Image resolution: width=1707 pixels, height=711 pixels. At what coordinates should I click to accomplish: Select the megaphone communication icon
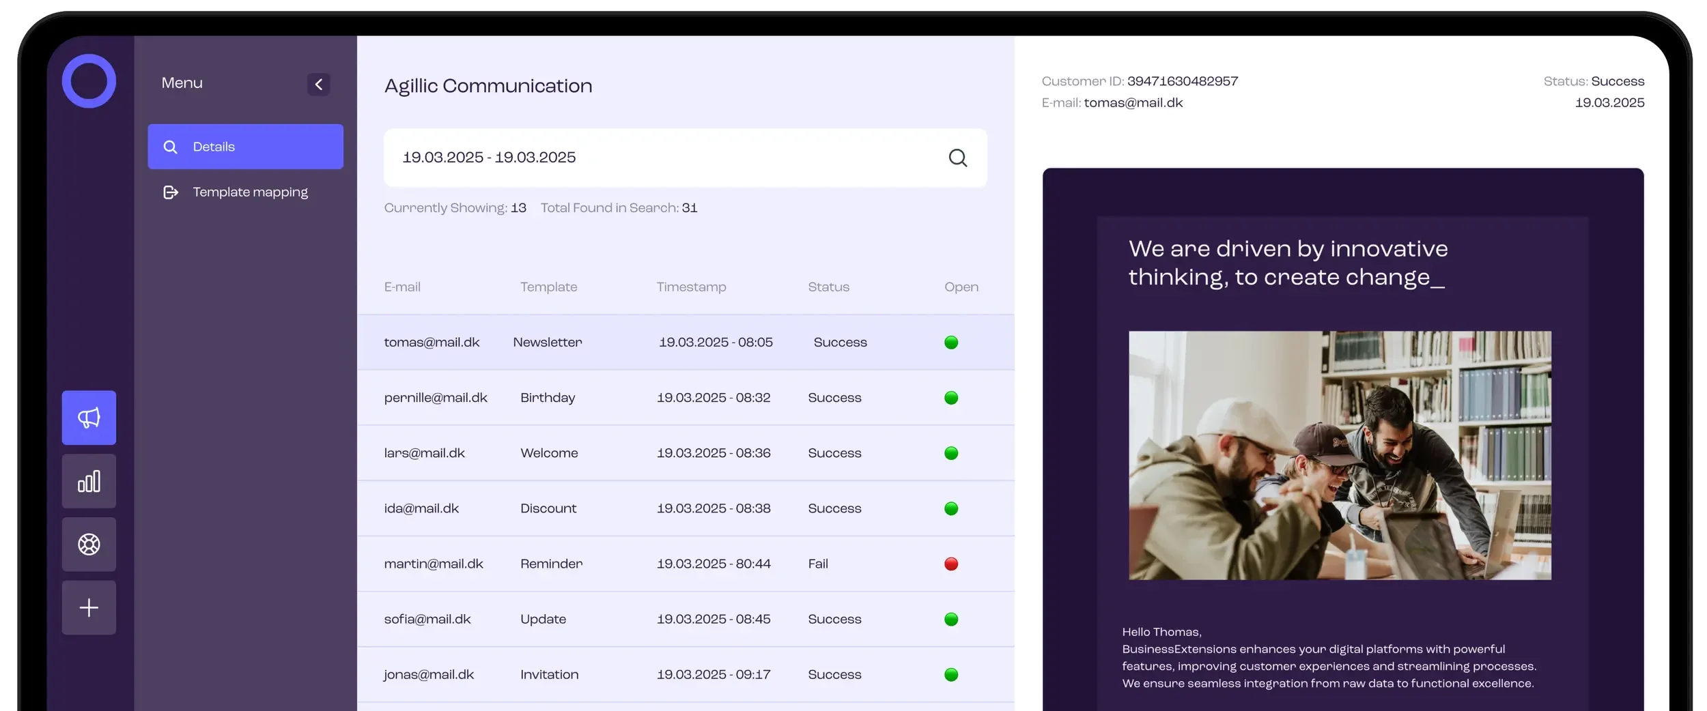pos(89,418)
